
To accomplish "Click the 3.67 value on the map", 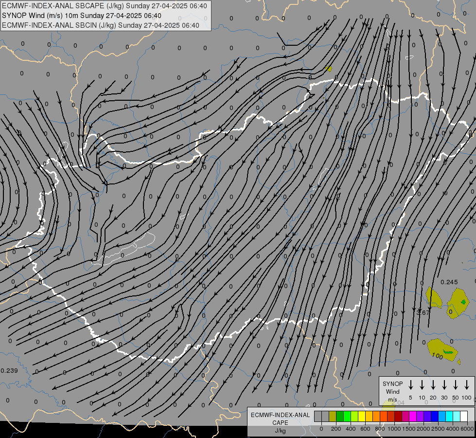I will tap(423, 312).
